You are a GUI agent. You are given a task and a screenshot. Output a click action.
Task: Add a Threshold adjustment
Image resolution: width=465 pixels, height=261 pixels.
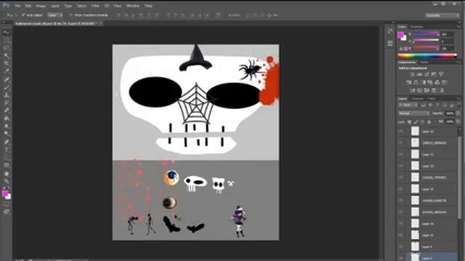(426, 90)
